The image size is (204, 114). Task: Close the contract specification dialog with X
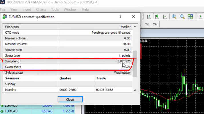(134, 17)
